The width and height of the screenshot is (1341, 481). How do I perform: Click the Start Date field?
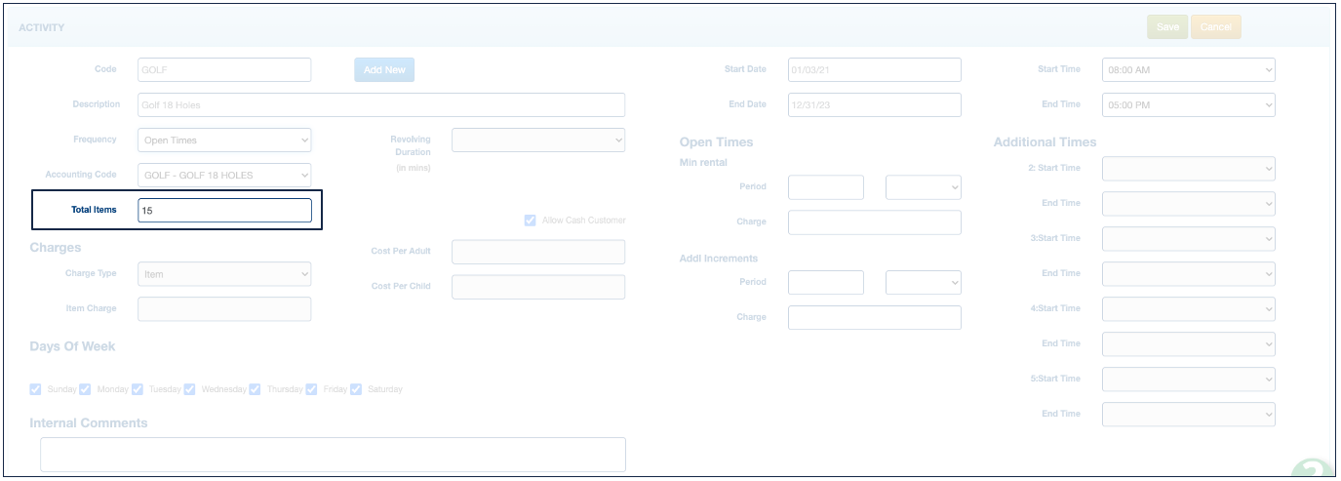874,70
